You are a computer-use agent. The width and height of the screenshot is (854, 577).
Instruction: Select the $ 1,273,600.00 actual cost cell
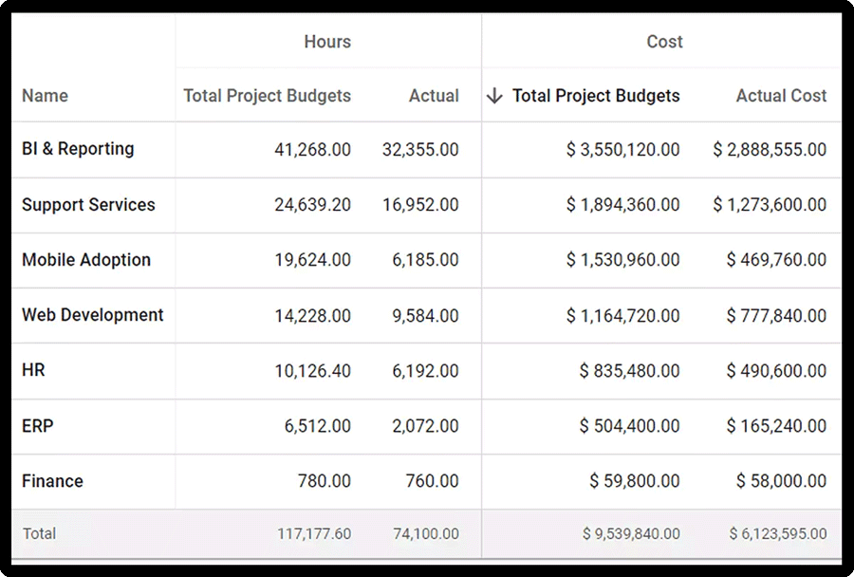[770, 205]
